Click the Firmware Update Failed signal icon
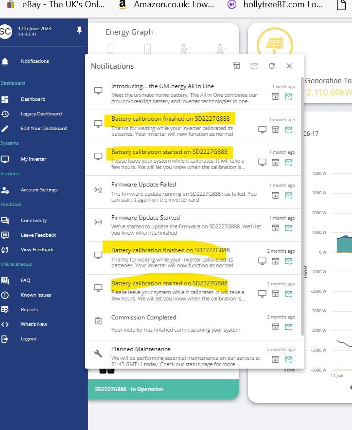 98,190
